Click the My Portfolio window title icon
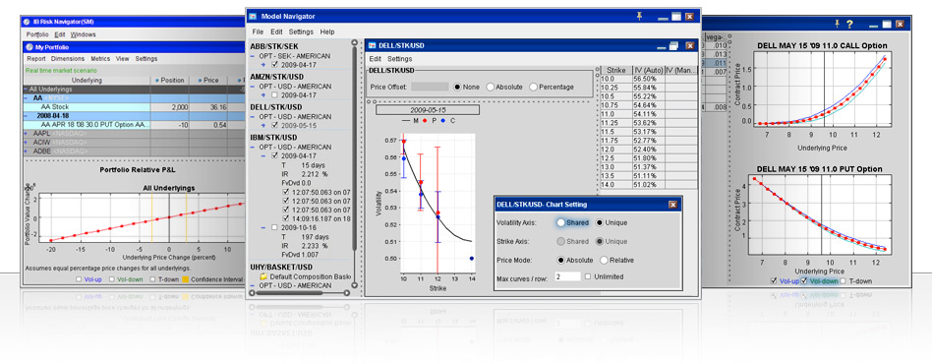This screenshot has height=364, width=932. click(x=29, y=47)
